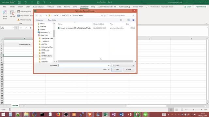Open the Comments pane
Viewport: 209px width, 117px height.
coord(200,6)
